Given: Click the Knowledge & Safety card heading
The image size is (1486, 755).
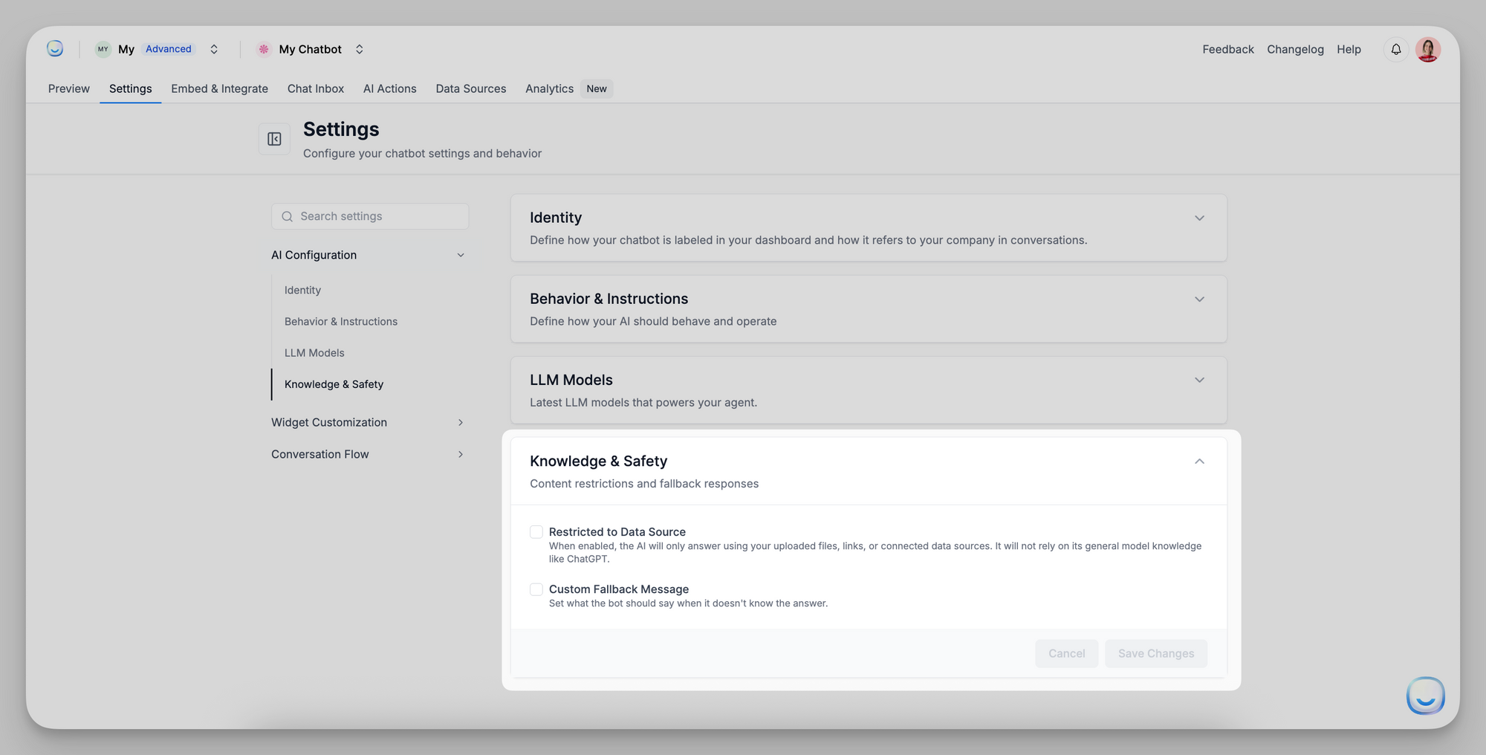Looking at the screenshot, I should click(599, 461).
